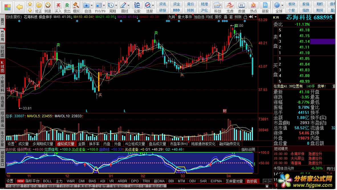The image size is (337, 190).
Task: Open the F10/F9 info icon
Action: (x=99, y=5)
